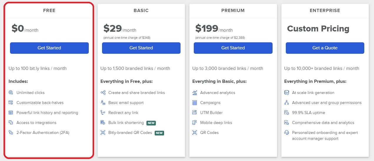Click the Bulk link shortening icon

click(x=103, y=123)
